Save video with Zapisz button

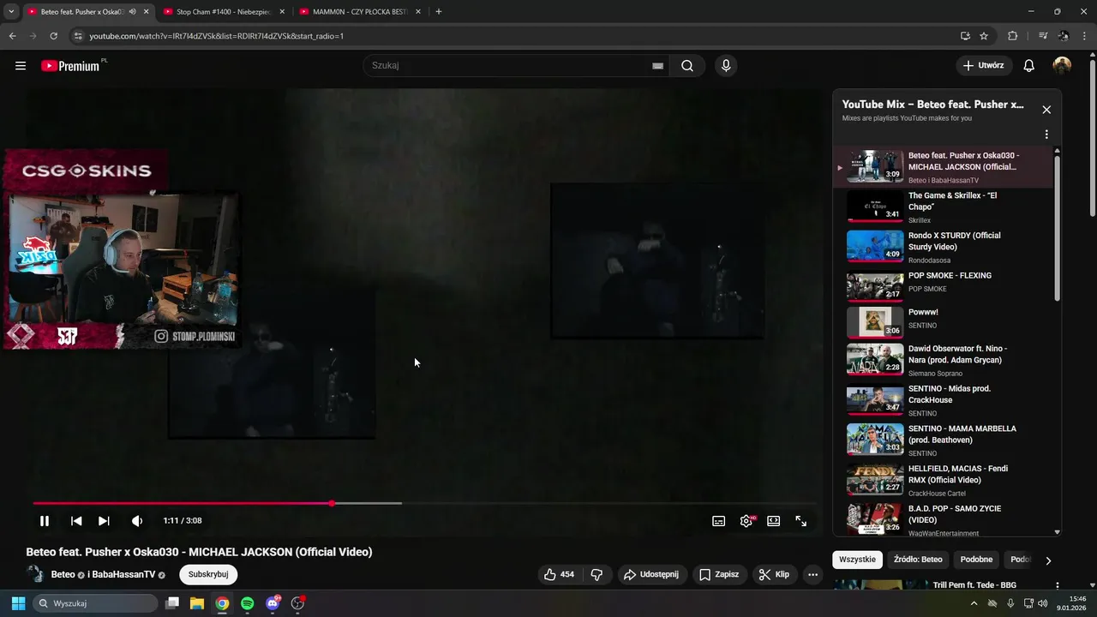(718, 574)
